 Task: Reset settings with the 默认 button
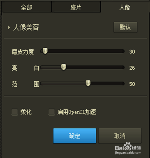click(125, 27)
